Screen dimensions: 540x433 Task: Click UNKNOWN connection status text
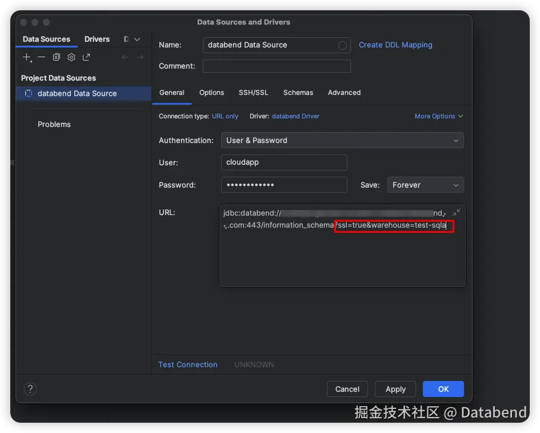click(x=254, y=364)
